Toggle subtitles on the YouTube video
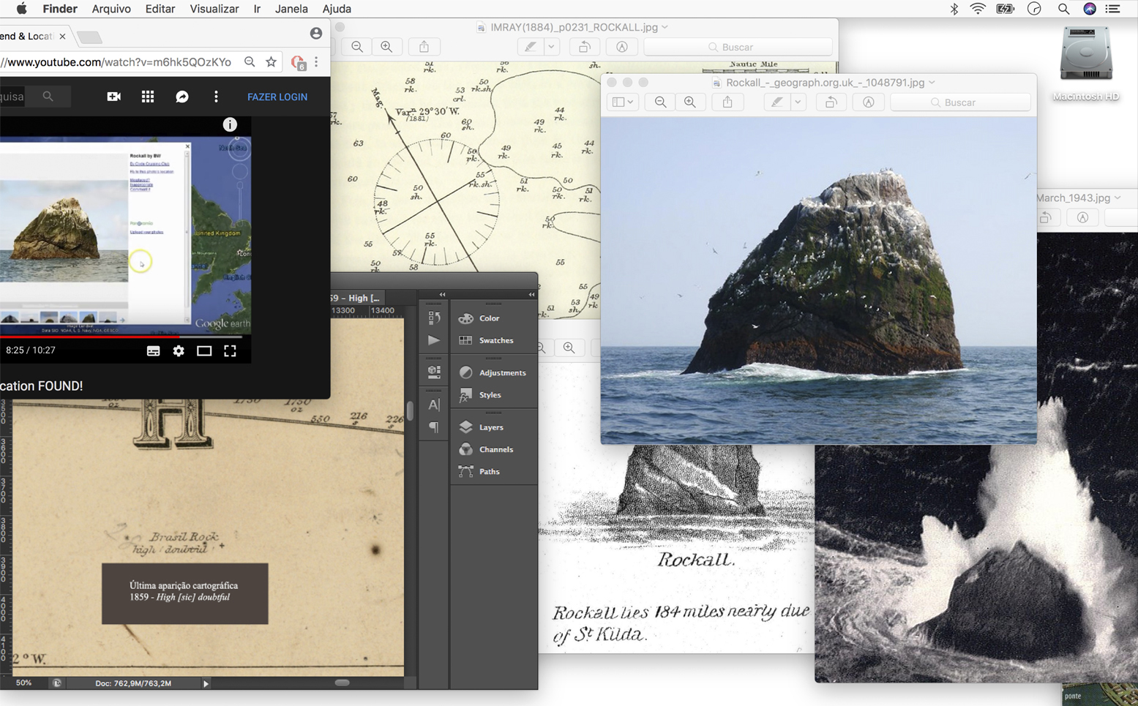This screenshot has width=1138, height=706. 153,351
